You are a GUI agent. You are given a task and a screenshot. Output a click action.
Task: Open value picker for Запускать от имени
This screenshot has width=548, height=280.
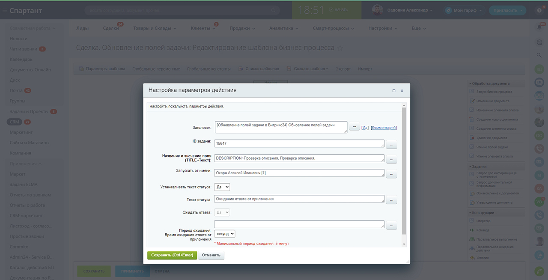[x=391, y=174]
